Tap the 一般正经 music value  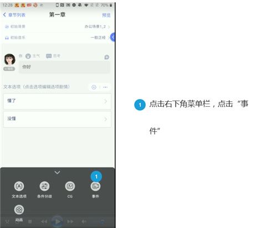98,38
